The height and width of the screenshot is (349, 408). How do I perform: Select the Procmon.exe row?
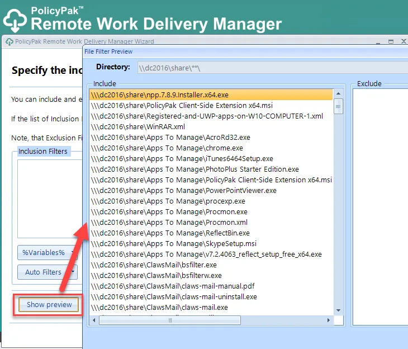tap(211, 212)
